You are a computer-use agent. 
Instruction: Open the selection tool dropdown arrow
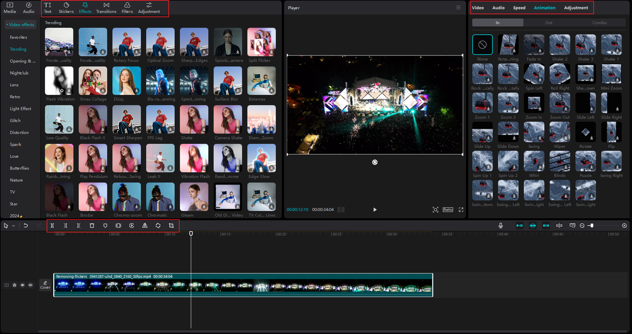(13, 226)
